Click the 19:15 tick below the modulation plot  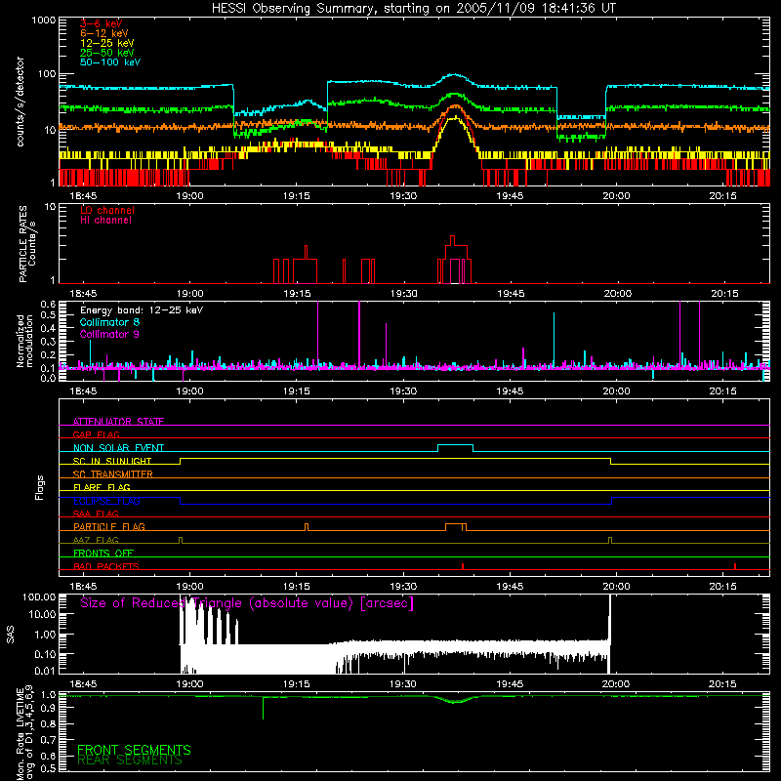tap(297, 391)
